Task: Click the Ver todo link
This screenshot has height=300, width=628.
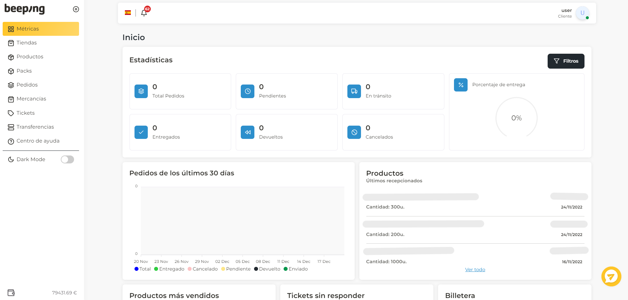Action: 475,270
